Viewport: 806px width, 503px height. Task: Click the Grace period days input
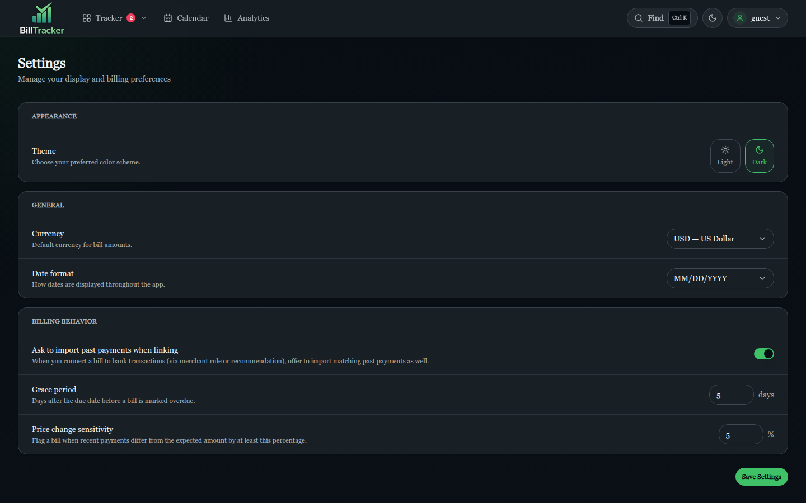(732, 395)
